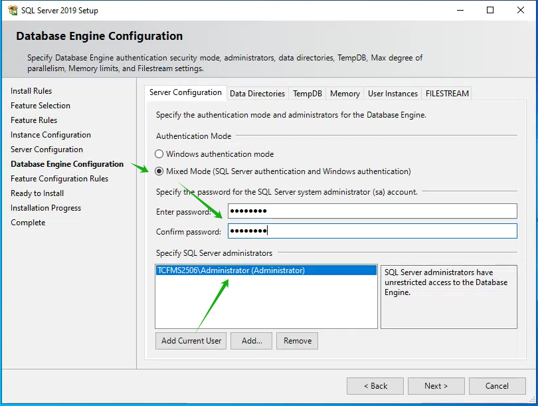
Task: Select Windows authentication mode radio button
Action: (159, 153)
